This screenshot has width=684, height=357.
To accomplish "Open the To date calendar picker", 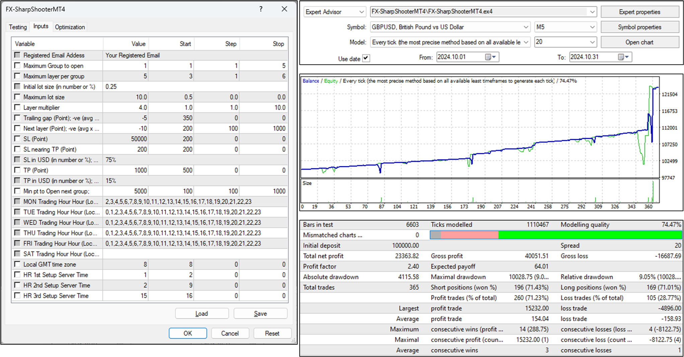I will [623, 57].
